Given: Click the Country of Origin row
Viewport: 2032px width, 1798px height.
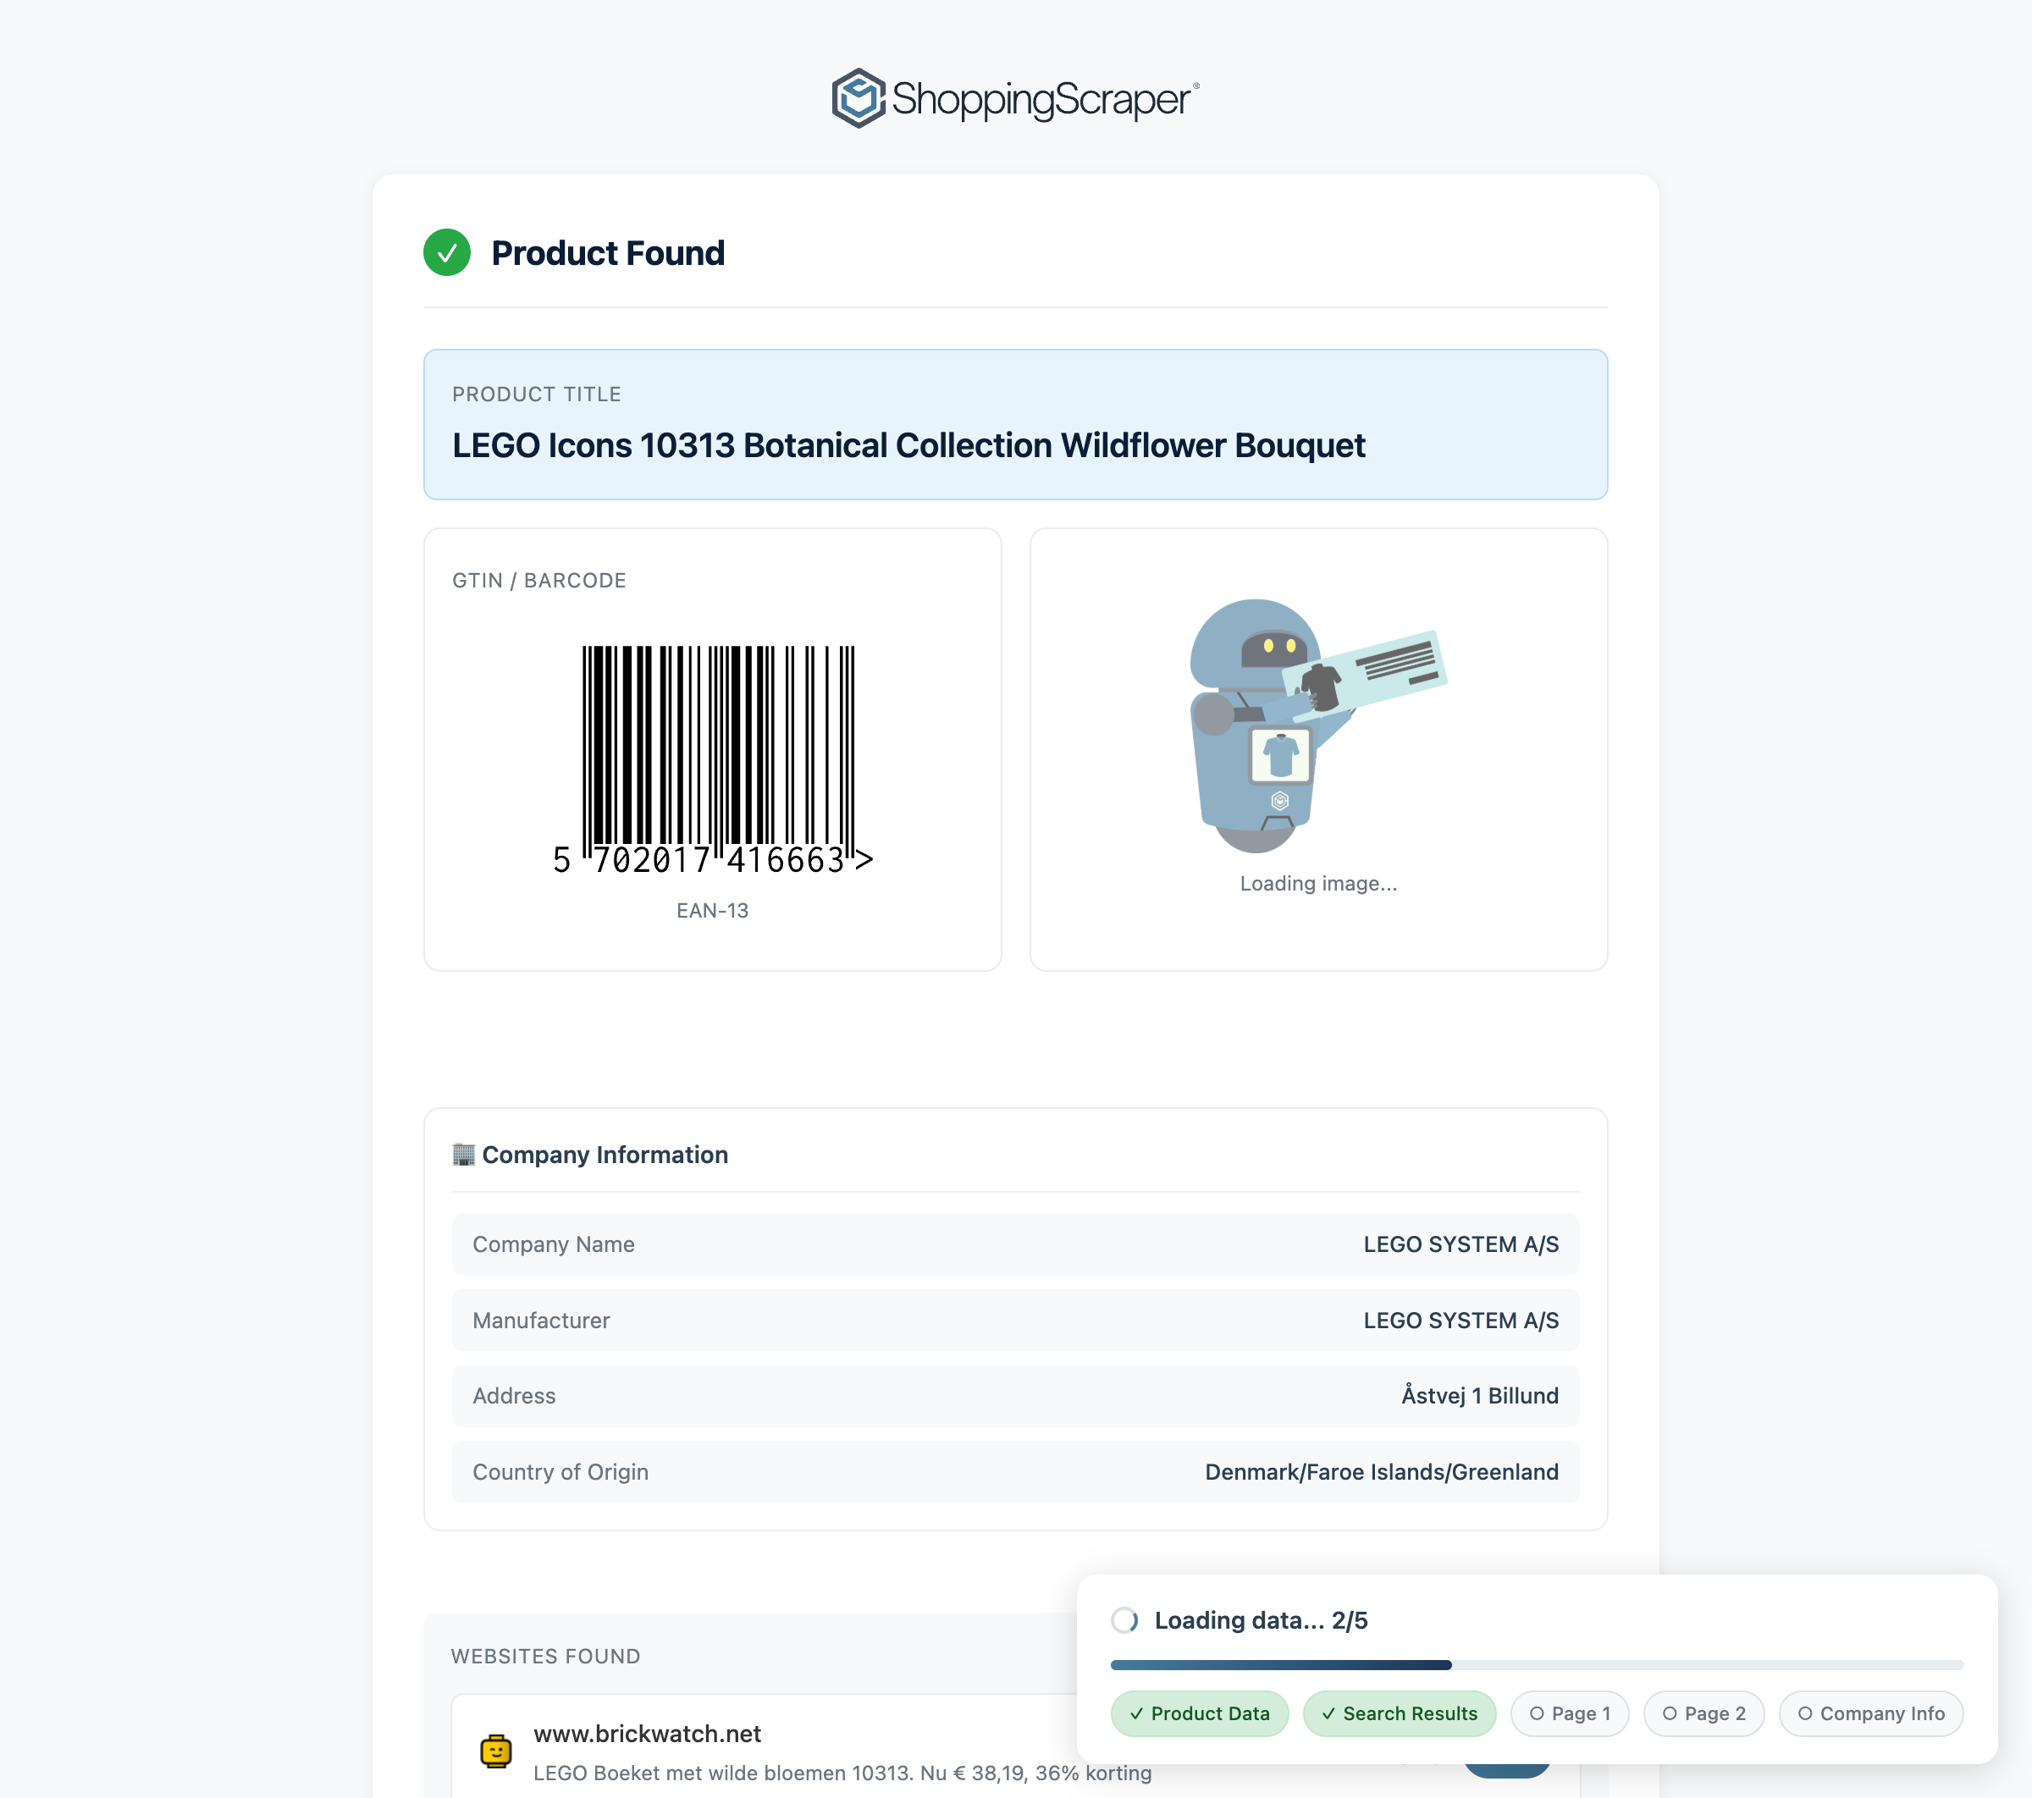Looking at the screenshot, I should coord(1015,1472).
